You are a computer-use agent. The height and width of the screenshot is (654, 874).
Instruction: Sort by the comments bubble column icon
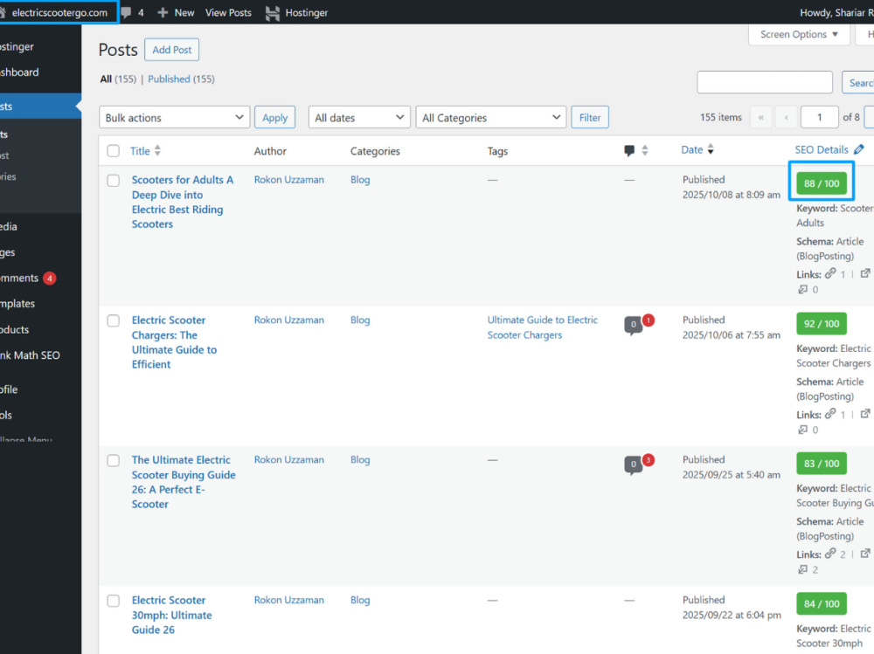click(x=629, y=150)
